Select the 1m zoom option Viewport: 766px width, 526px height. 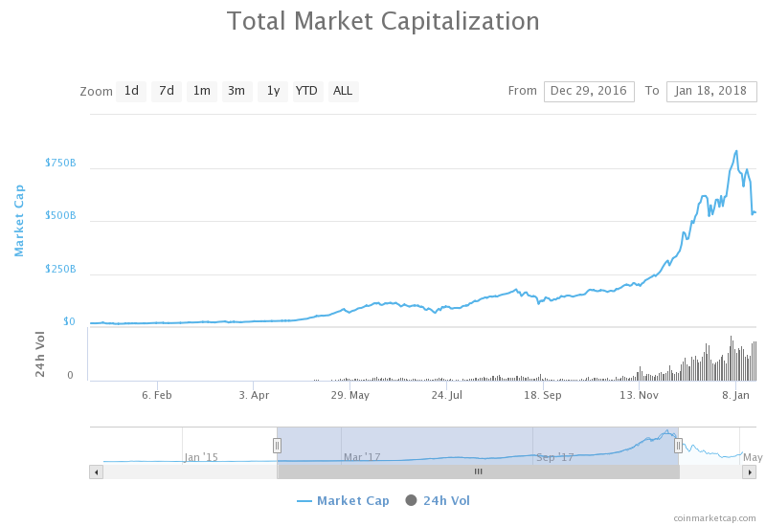click(201, 91)
